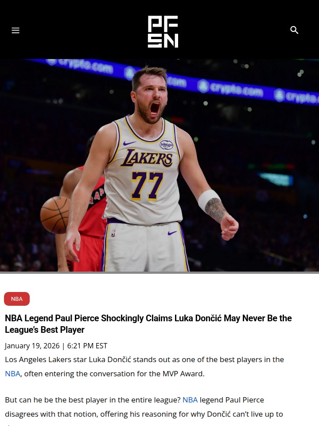Viewport: 319px width, 426px height.
Task: Click the January 19, 2026 publish date
Action: coord(32,346)
